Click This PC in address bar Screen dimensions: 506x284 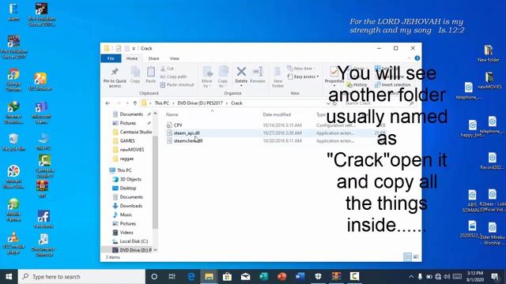coord(161,103)
